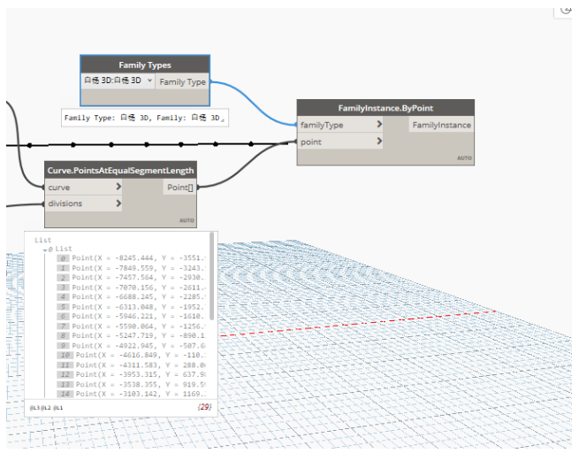Select the FamilyInstance.ByPoint node header

tap(385, 108)
